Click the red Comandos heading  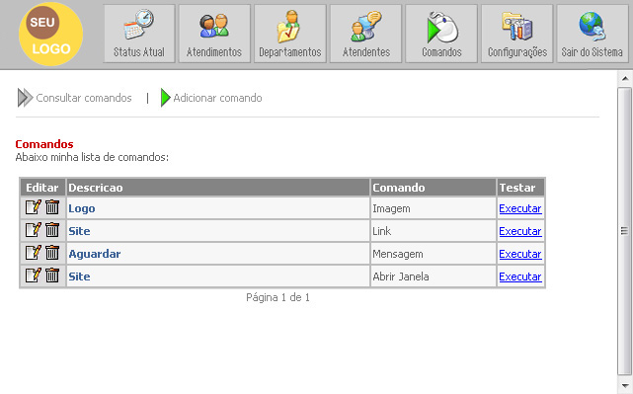point(44,144)
